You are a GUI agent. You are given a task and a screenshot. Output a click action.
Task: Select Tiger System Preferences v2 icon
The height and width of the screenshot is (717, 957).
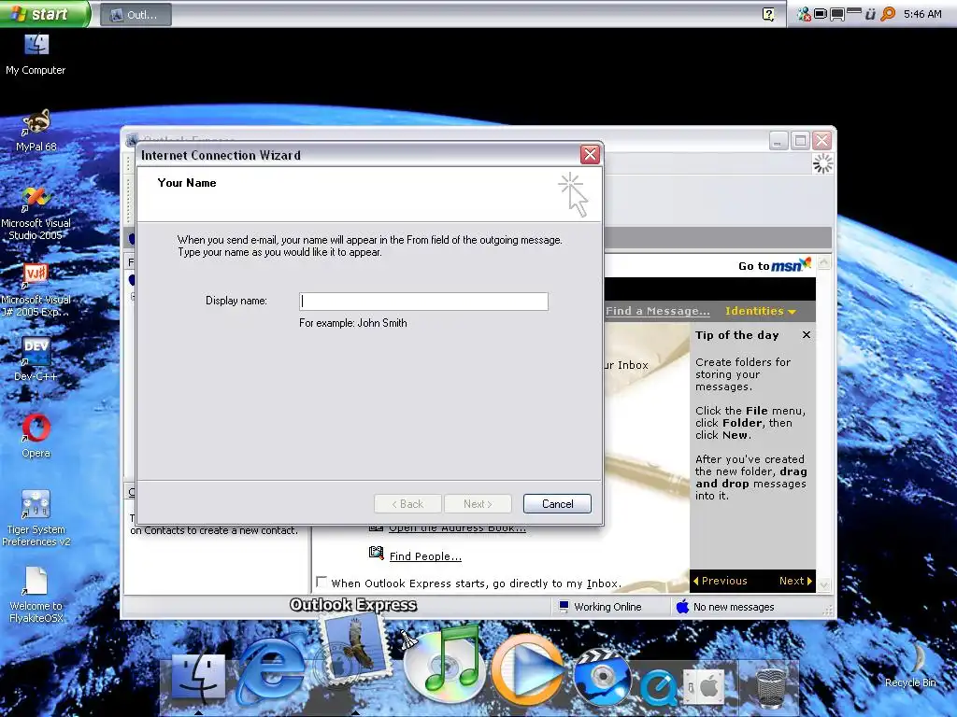[36, 519]
